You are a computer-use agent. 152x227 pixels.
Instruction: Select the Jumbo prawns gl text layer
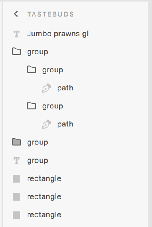click(58, 34)
